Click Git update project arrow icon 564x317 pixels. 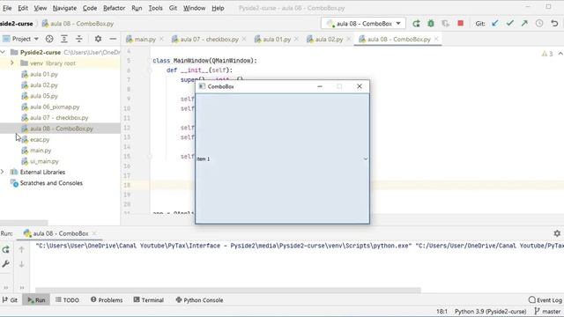(x=495, y=24)
